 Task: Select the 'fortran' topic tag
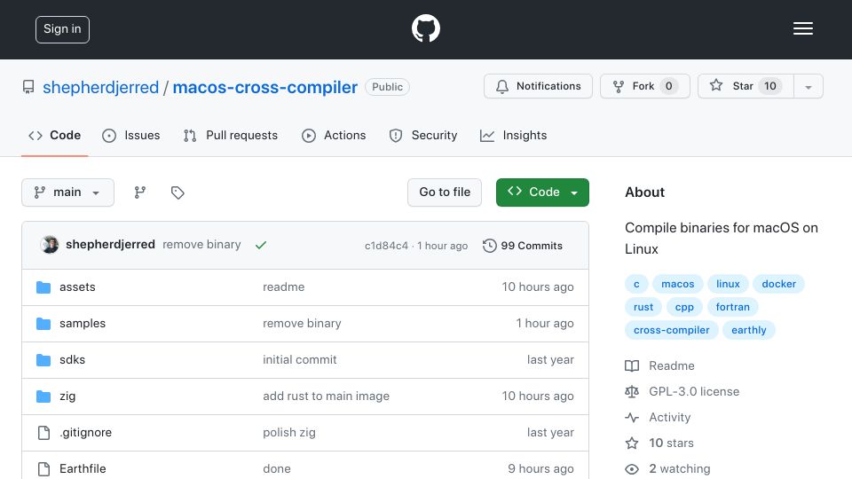pyautogui.click(x=732, y=307)
